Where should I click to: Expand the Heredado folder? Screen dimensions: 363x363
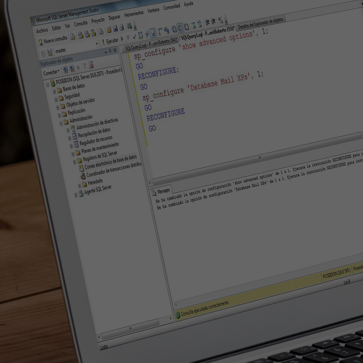pos(80,186)
